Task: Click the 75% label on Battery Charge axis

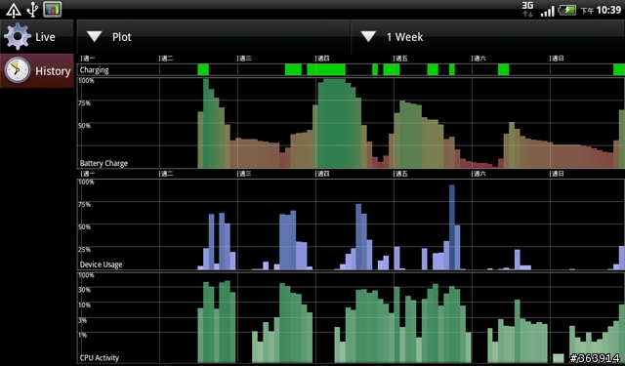Action: (x=84, y=103)
